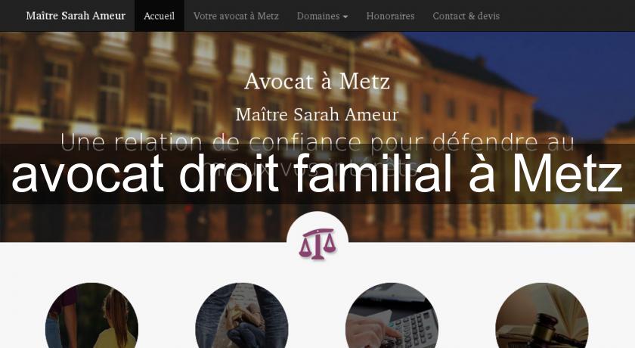Click the Une relation de confiance tagline
The width and height of the screenshot is (635, 348).
coord(317,142)
